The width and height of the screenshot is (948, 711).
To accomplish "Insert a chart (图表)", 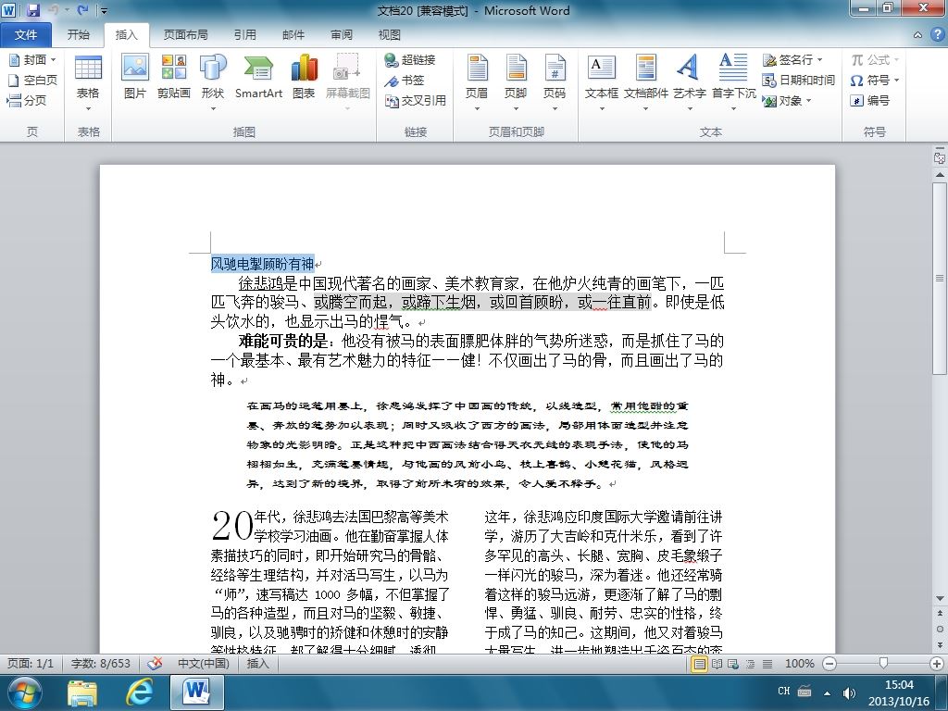I will [304, 77].
